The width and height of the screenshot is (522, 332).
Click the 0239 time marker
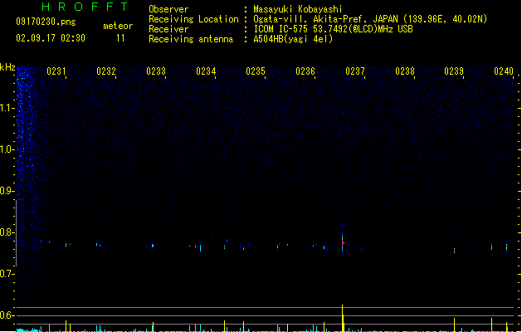[x=454, y=71]
